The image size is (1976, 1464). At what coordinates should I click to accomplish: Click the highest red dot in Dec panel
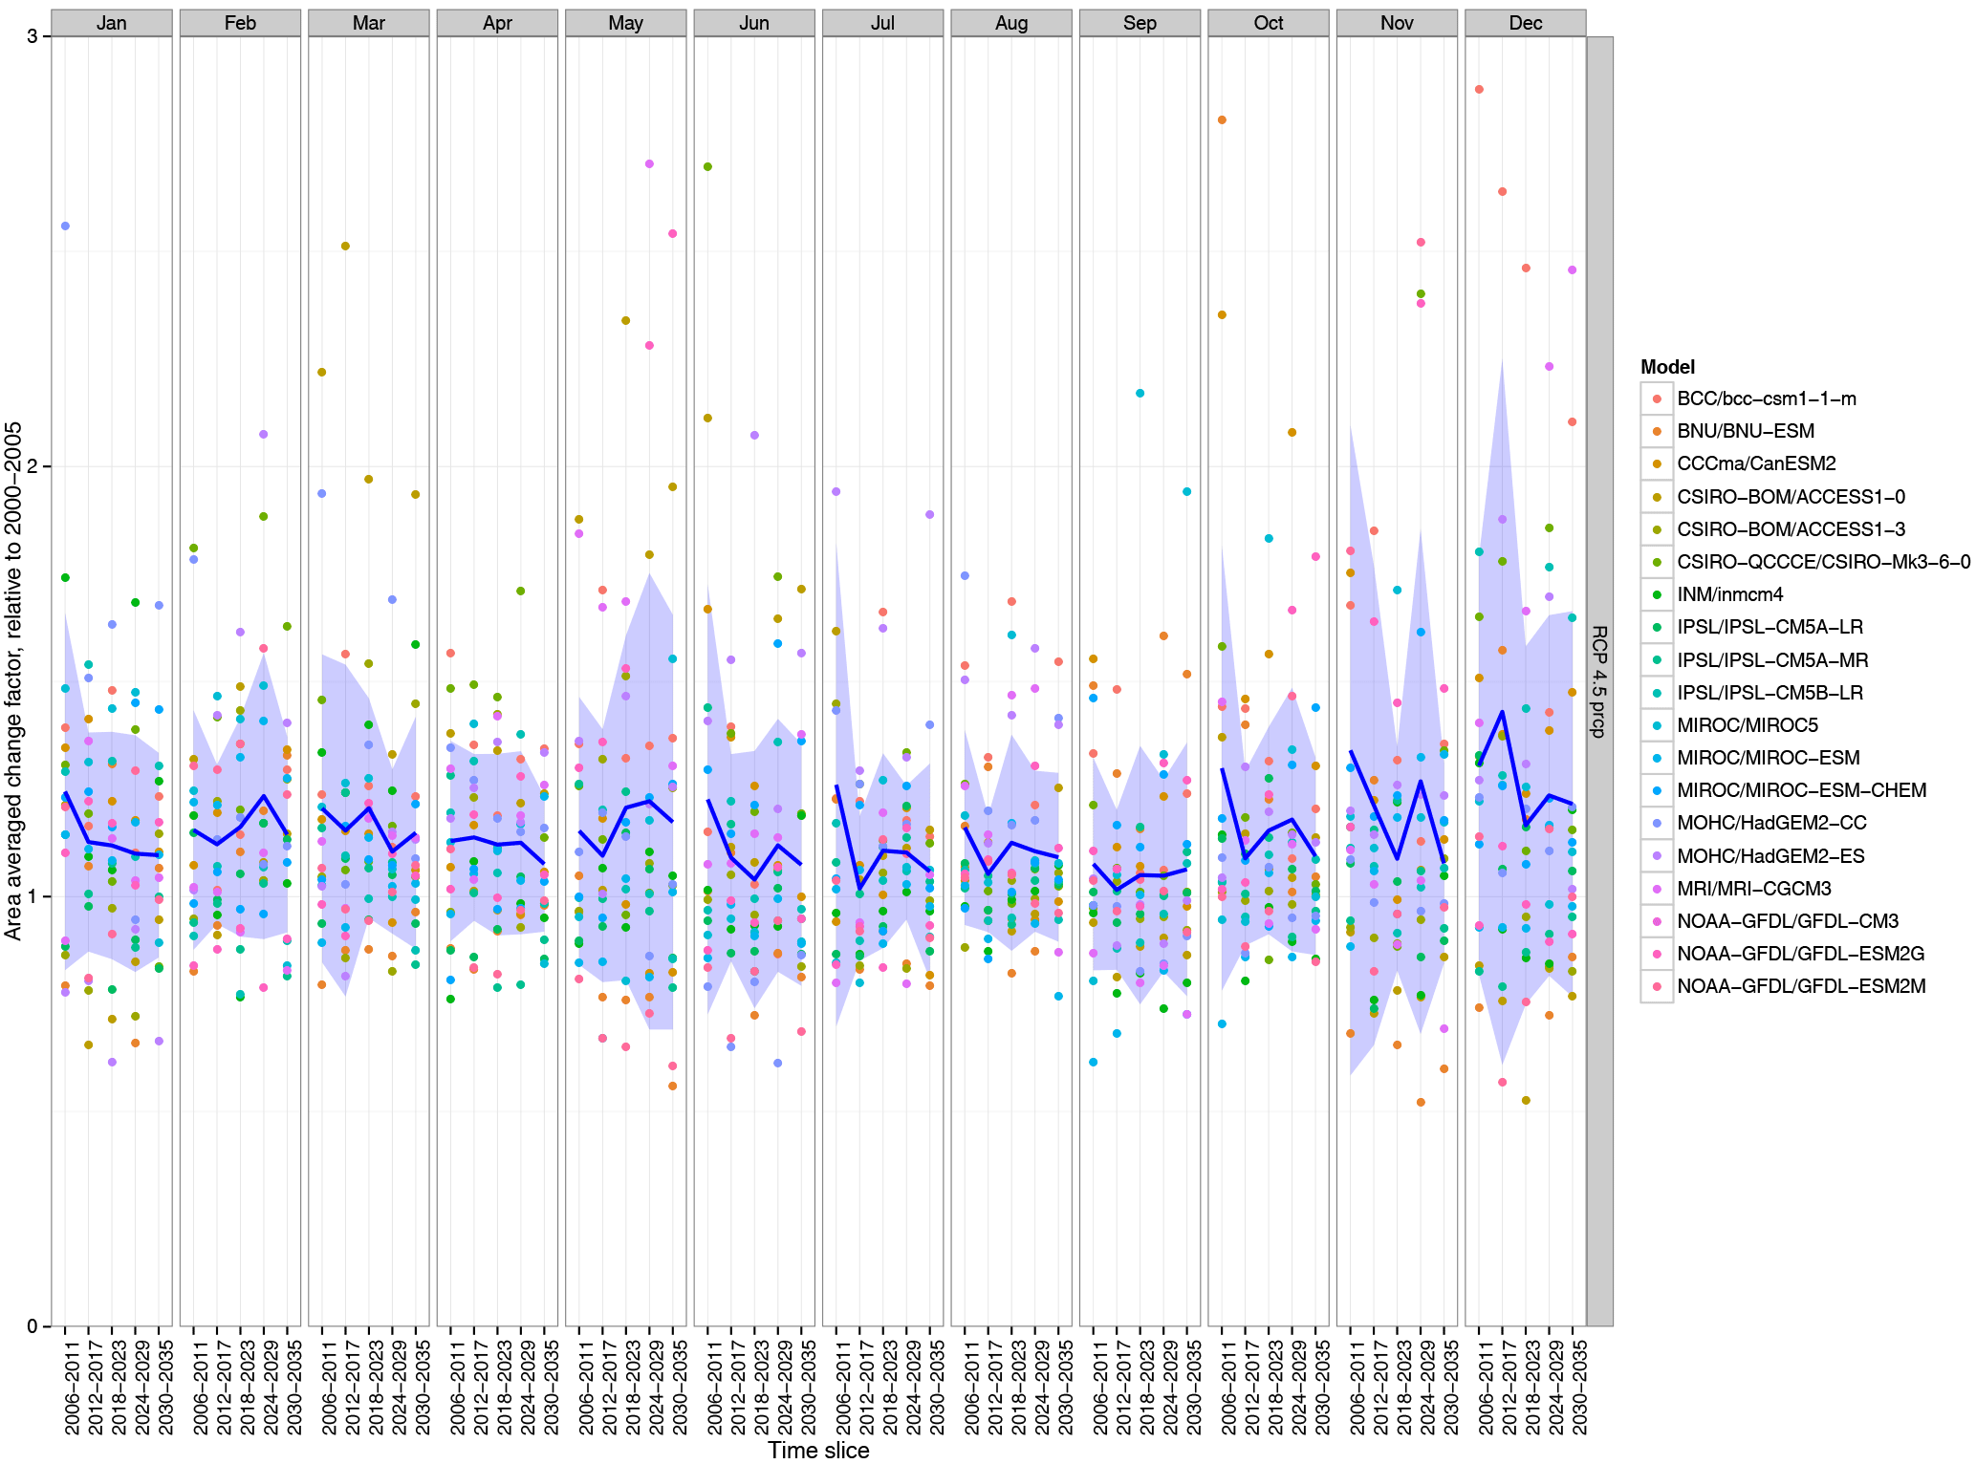click(x=1479, y=90)
